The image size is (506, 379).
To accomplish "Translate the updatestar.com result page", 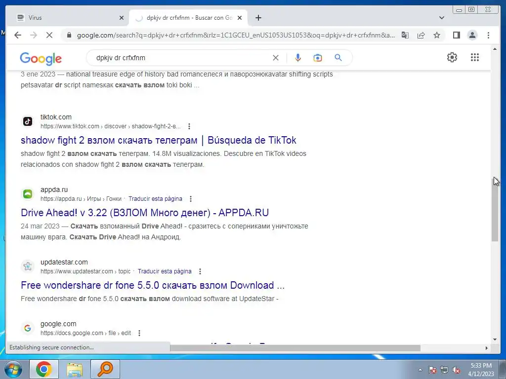I will (x=165, y=271).
